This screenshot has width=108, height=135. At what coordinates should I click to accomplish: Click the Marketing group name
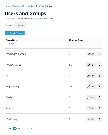[11, 119]
